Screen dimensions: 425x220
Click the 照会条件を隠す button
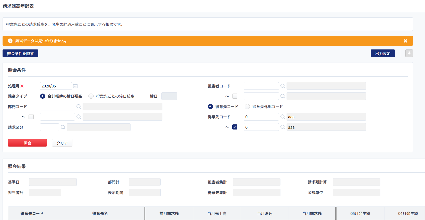[20, 53]
